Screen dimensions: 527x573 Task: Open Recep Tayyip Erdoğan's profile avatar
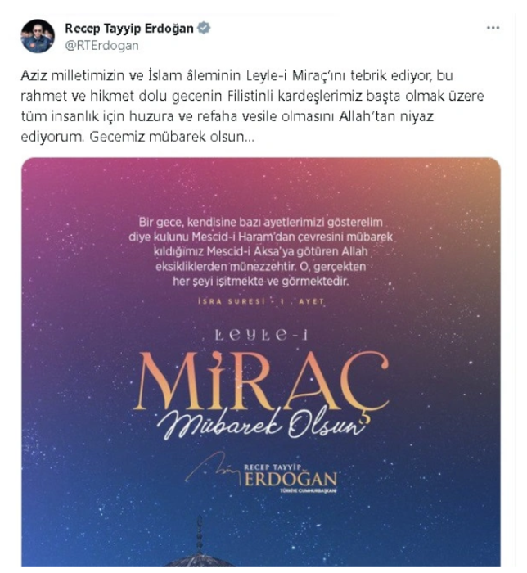38,36
